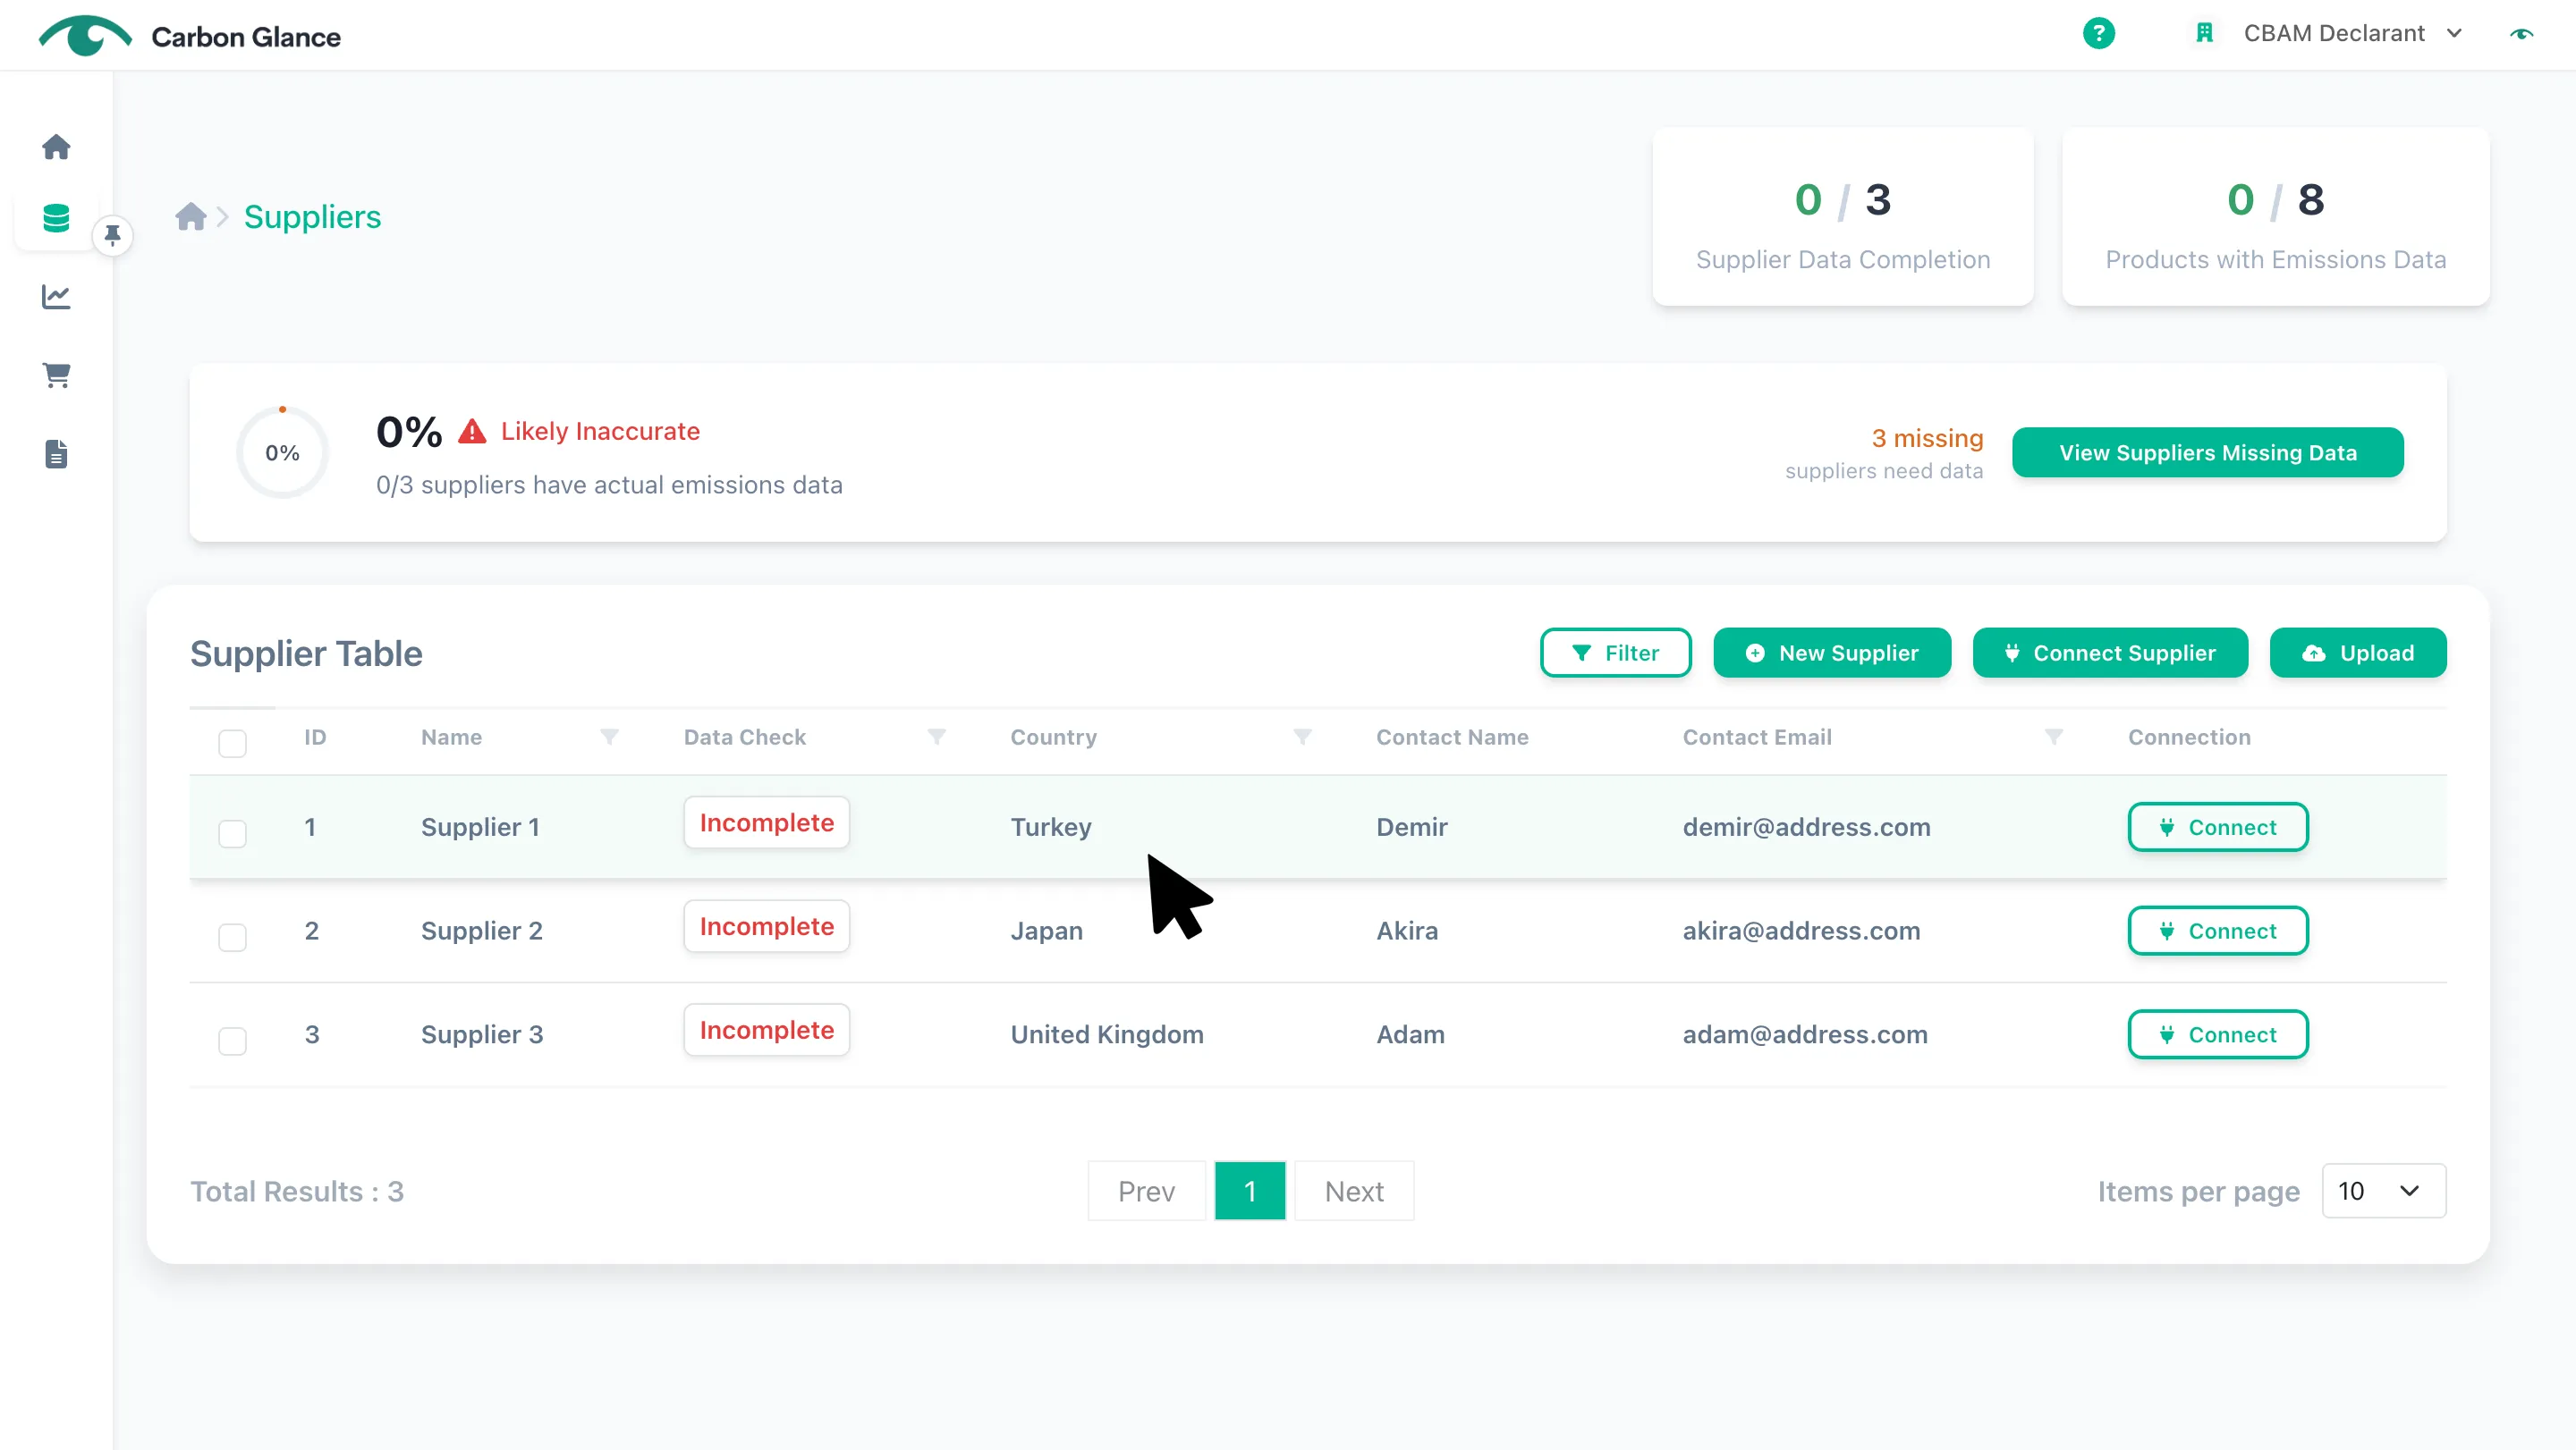Connect Supplier 2 via its Connect button

2218,932
